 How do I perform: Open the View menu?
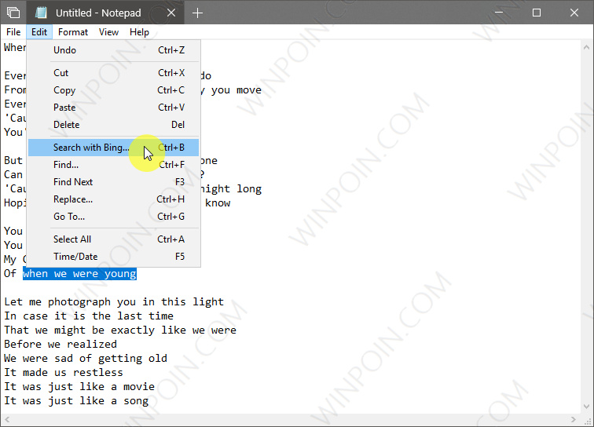(x=108, y=32)
